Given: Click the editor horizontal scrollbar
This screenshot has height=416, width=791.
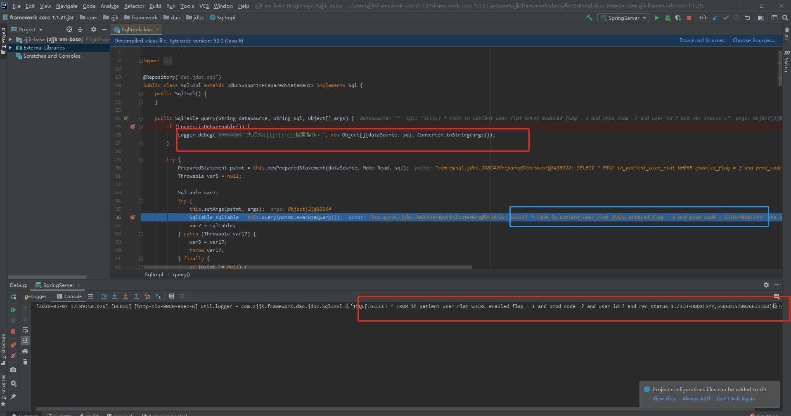Looking at the screenshot, I should coord(307,267).
